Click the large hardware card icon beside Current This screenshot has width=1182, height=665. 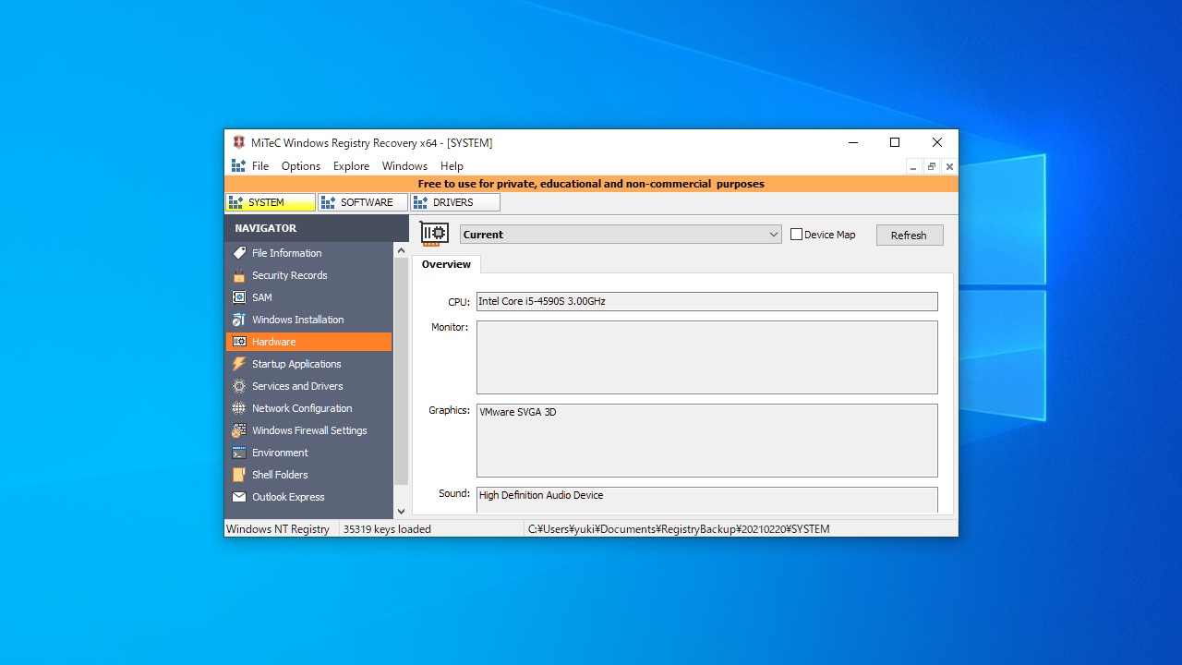coord(434,234)
